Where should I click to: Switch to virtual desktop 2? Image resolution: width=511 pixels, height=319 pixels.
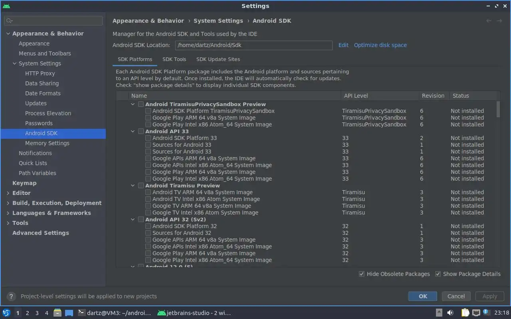[x=28, y=313]
